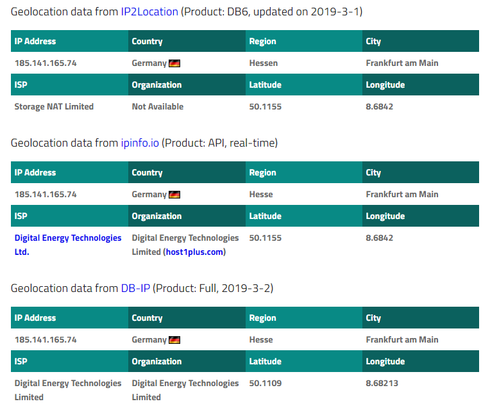This screenshot has width=490, height=413.
Task: Click latitude 50.1155 in ipinfo.io table
Action: coord(266,238)
